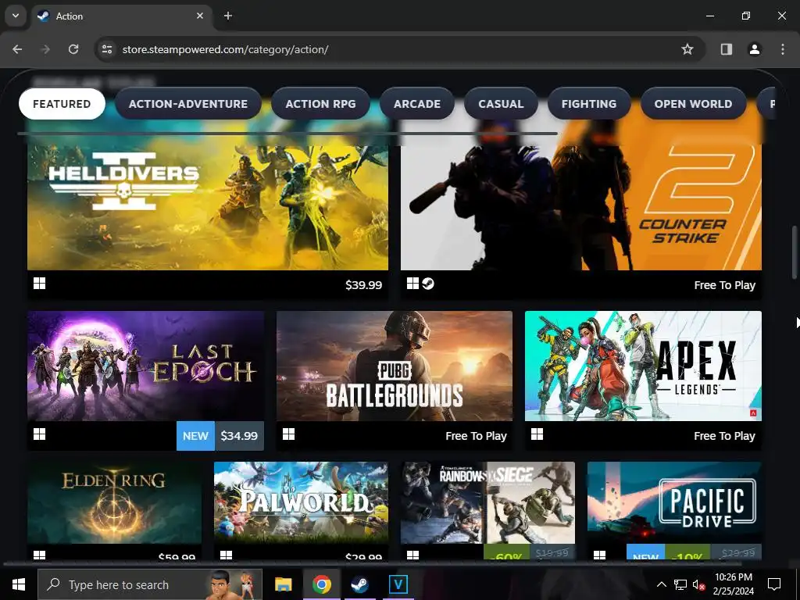This screenshot has height=600, width=800.
Task: Open site information icon in address bar
Action: 107,49
